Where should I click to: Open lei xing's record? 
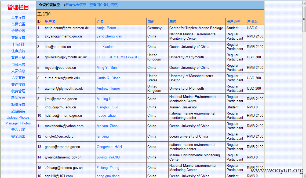pyautogui.click(x=103, y=137)
